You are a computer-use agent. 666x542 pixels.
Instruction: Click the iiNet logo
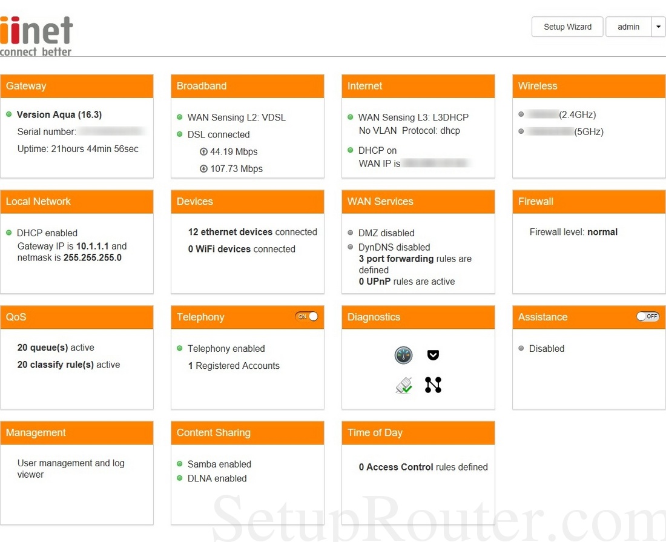pos(36,36)
